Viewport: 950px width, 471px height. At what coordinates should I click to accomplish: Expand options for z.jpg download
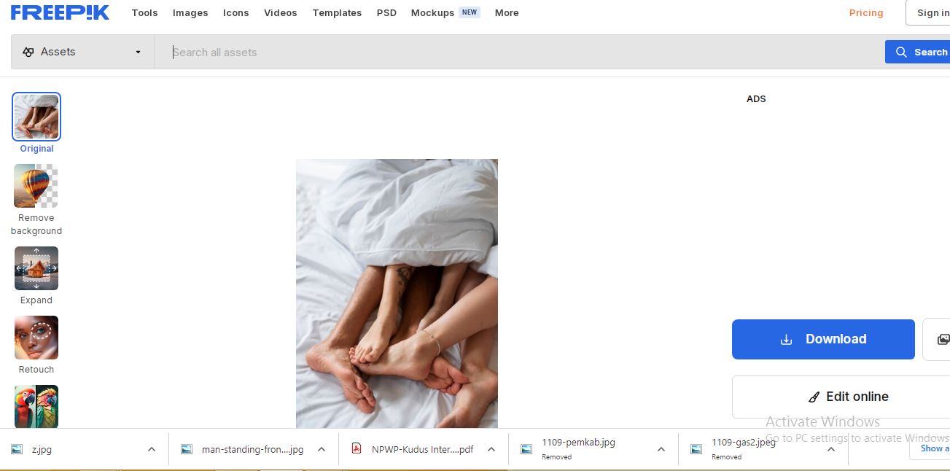click(x=152, y=449)
